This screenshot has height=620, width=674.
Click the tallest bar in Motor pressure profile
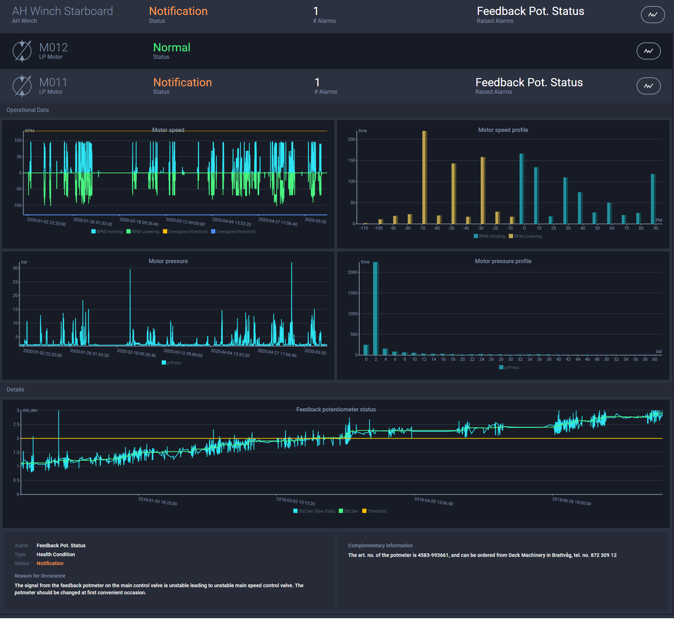coord(375,308)
